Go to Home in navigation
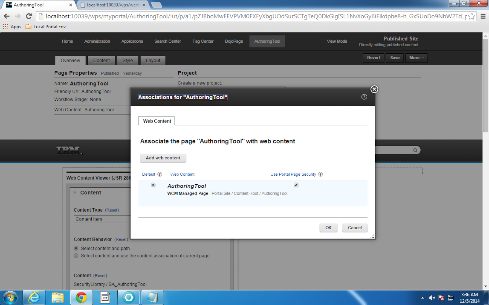This screenshot has width=489, height=305. click(x=67, y=41)
